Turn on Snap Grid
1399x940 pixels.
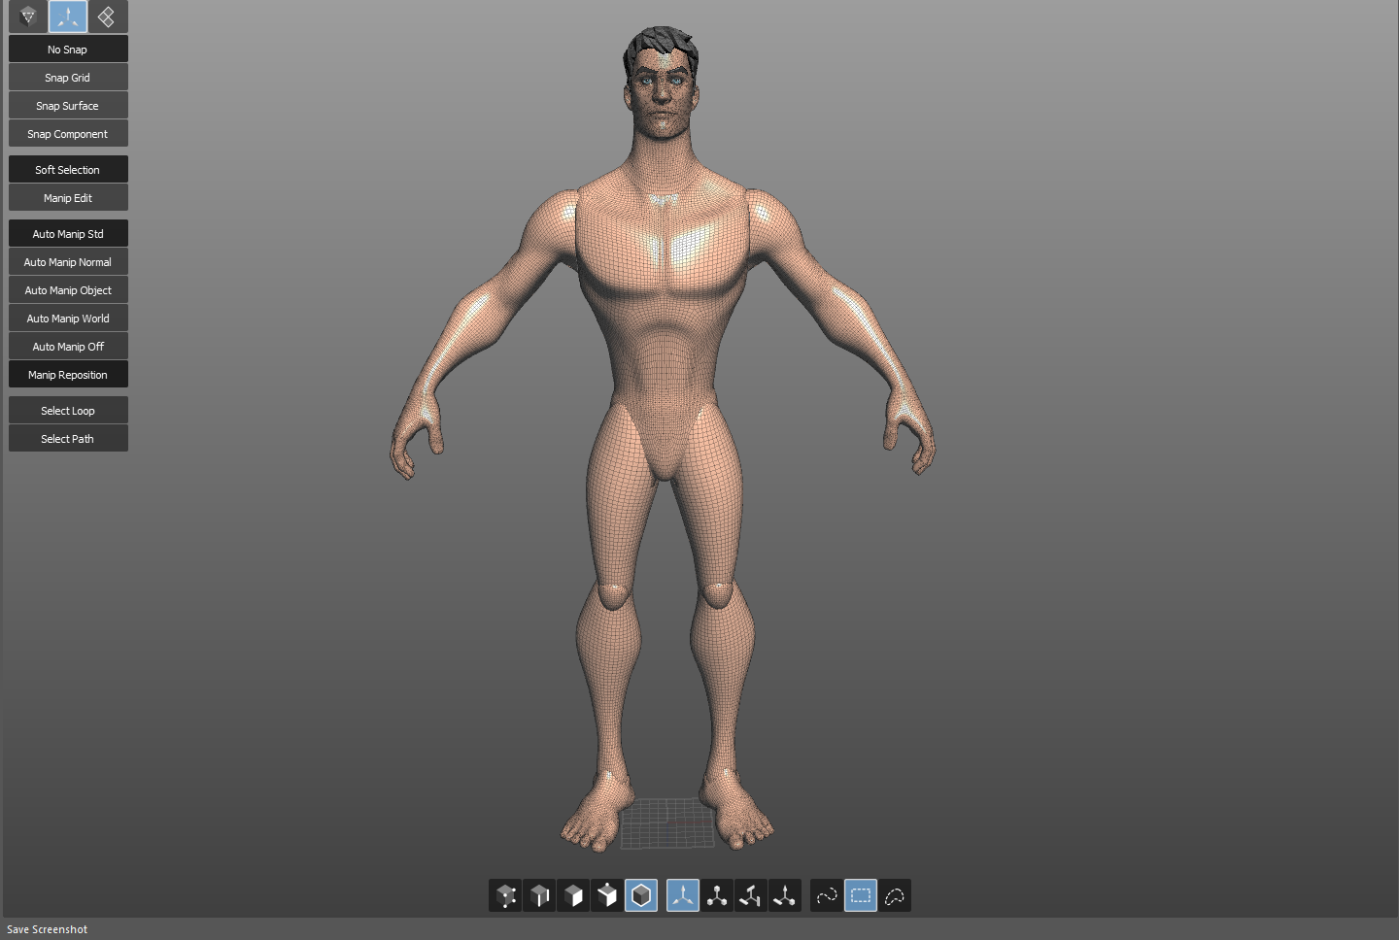[68, 78]
